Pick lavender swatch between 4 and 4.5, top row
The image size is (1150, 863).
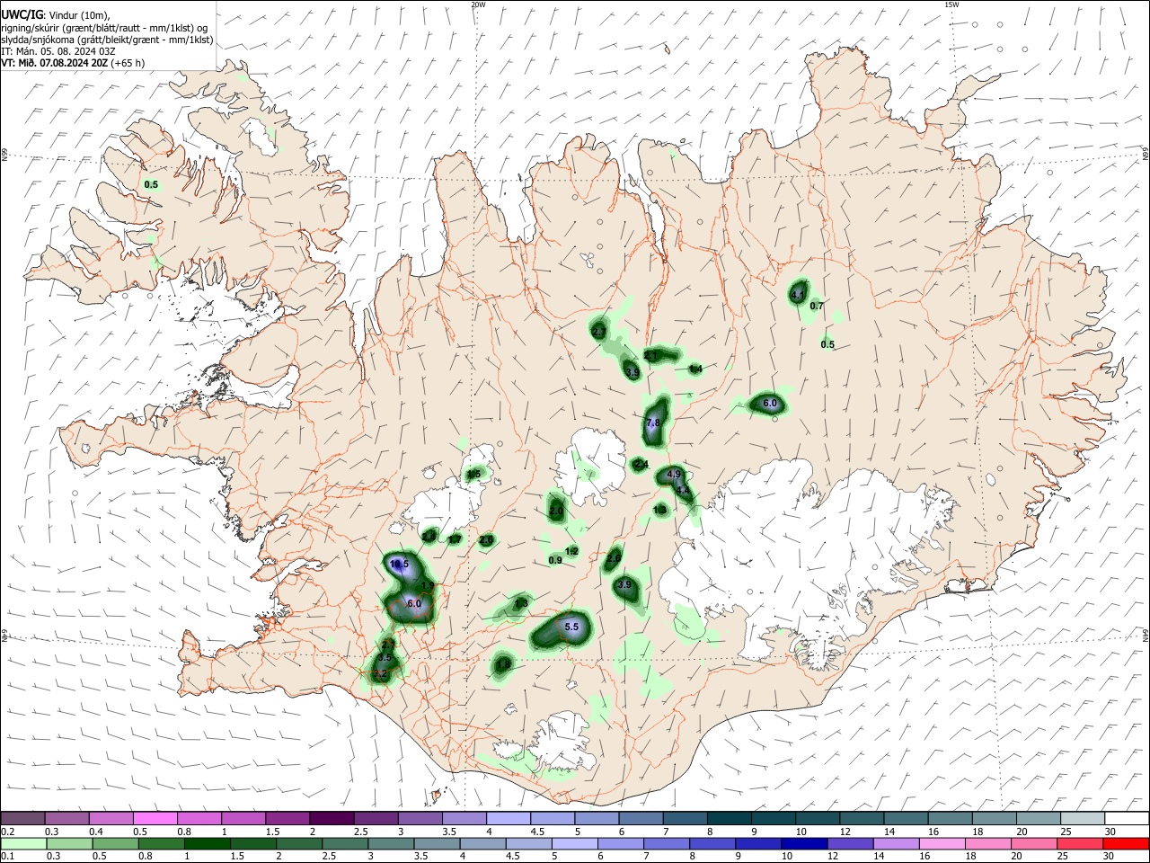509,819
